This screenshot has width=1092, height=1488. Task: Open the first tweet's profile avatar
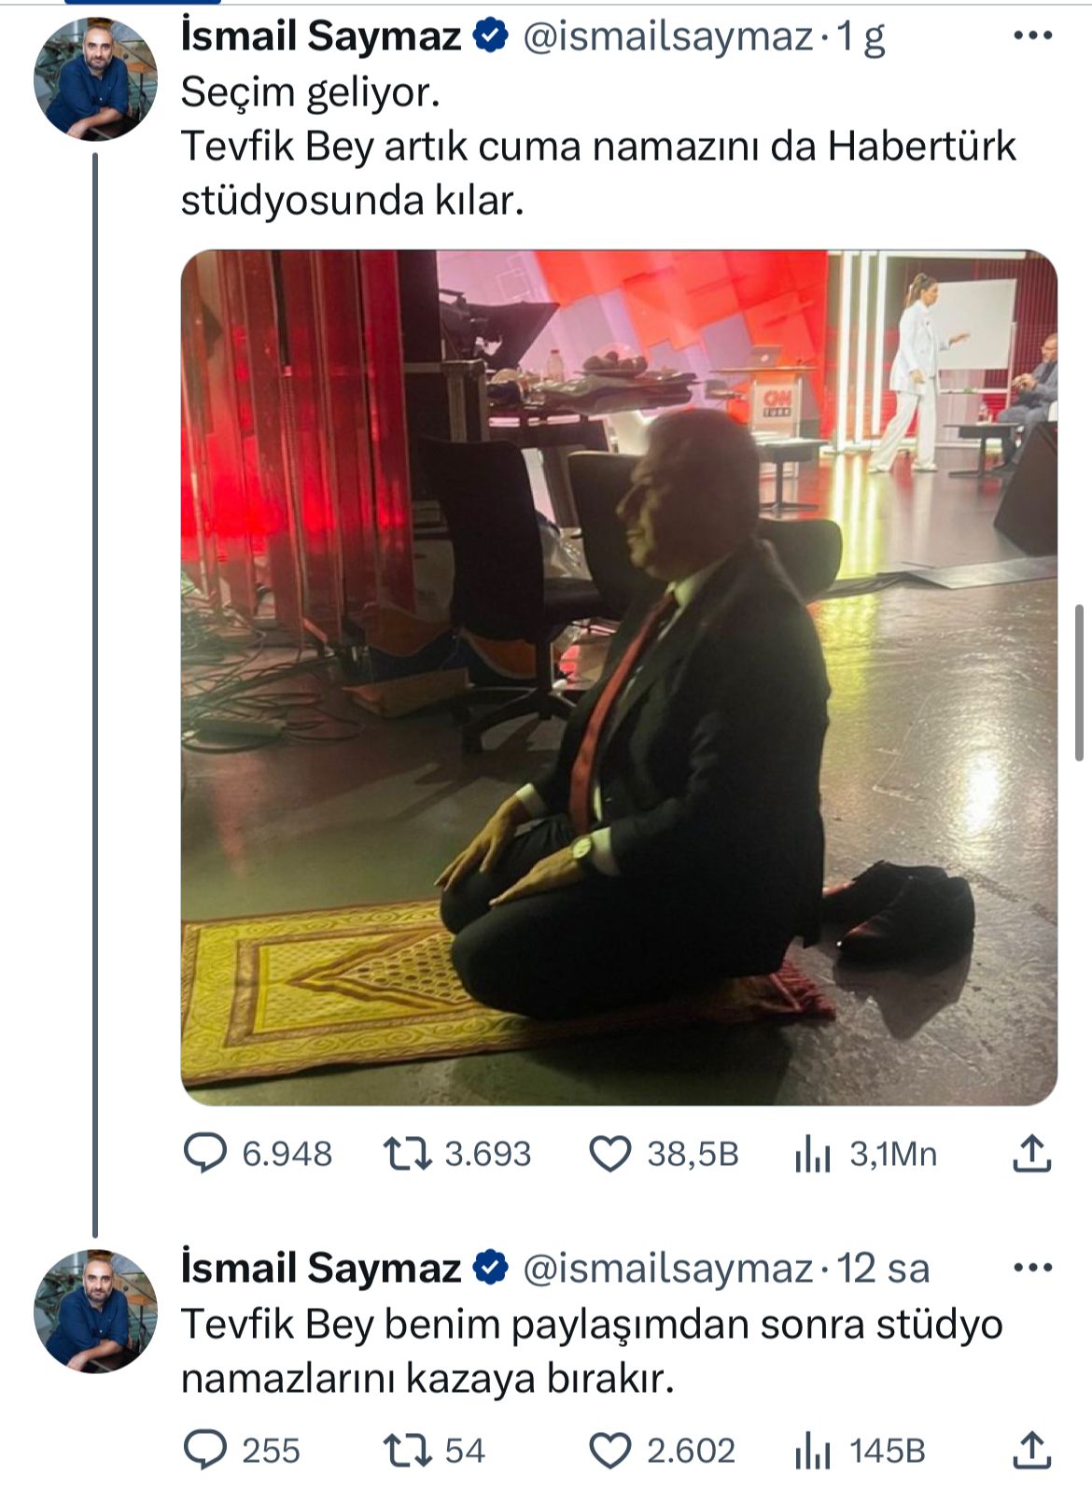point(95,79)
